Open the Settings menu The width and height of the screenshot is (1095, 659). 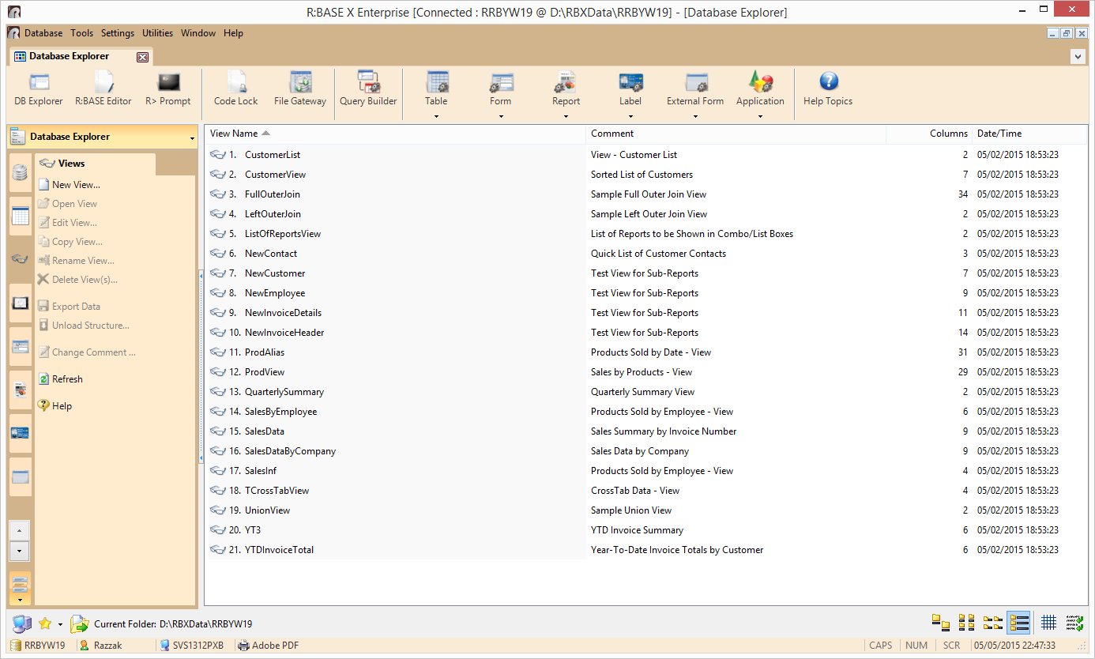click(x=117, y=33)
